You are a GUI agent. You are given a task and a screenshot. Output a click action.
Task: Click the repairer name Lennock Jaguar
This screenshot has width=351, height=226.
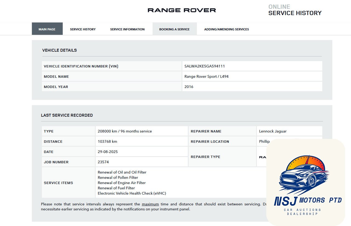273,131
